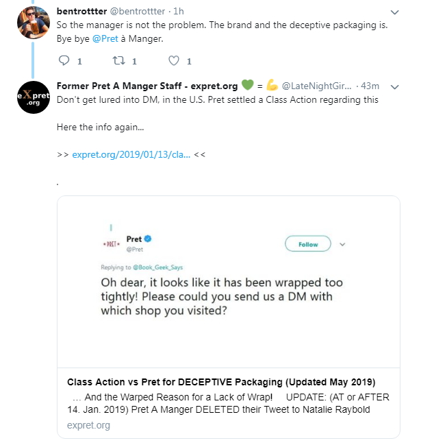Retweet bentrottter's tweet
This screenshot has width=421, height=445.
119,61
